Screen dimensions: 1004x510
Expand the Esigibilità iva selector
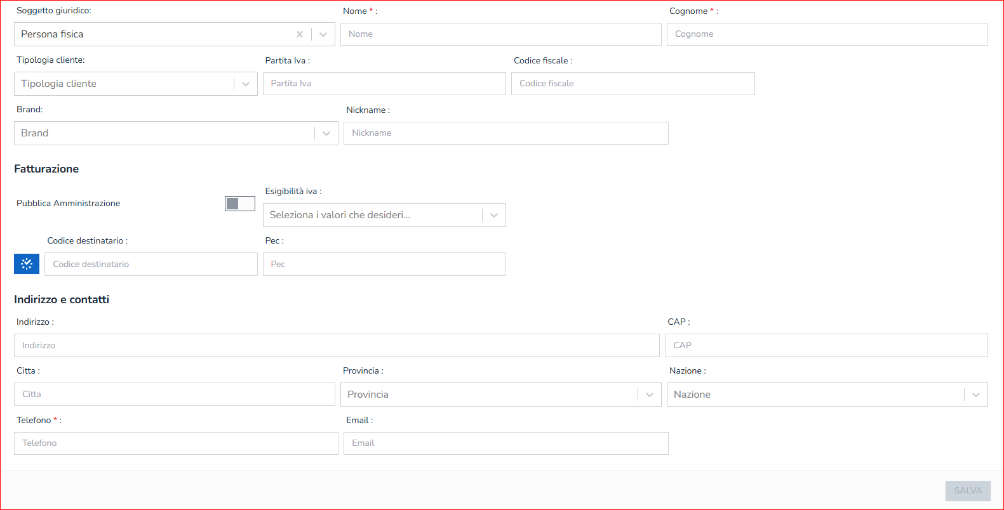[x=494, y=215]
